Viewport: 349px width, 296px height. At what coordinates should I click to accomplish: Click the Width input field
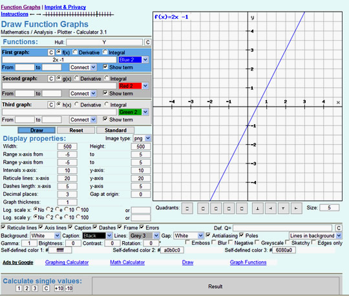click(x=67, y=147)
